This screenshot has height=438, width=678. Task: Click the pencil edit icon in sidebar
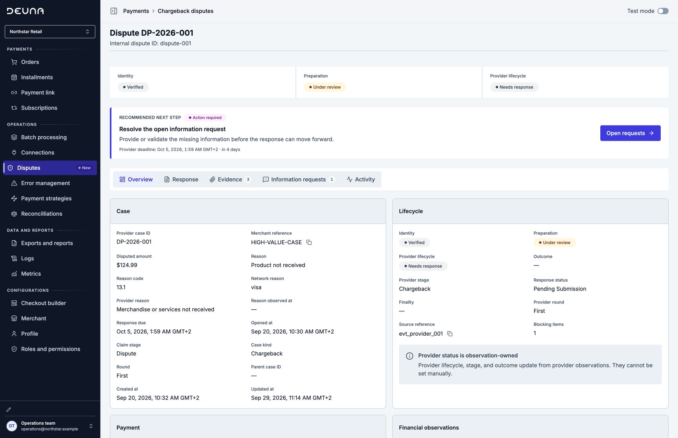click(x=9, y=409)
